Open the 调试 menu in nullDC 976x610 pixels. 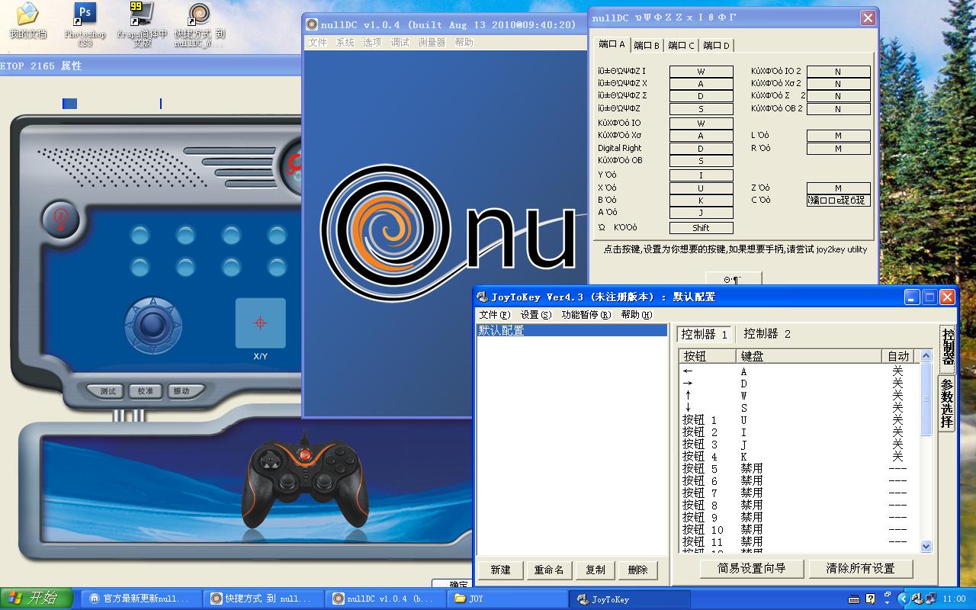tap(400, 43)
